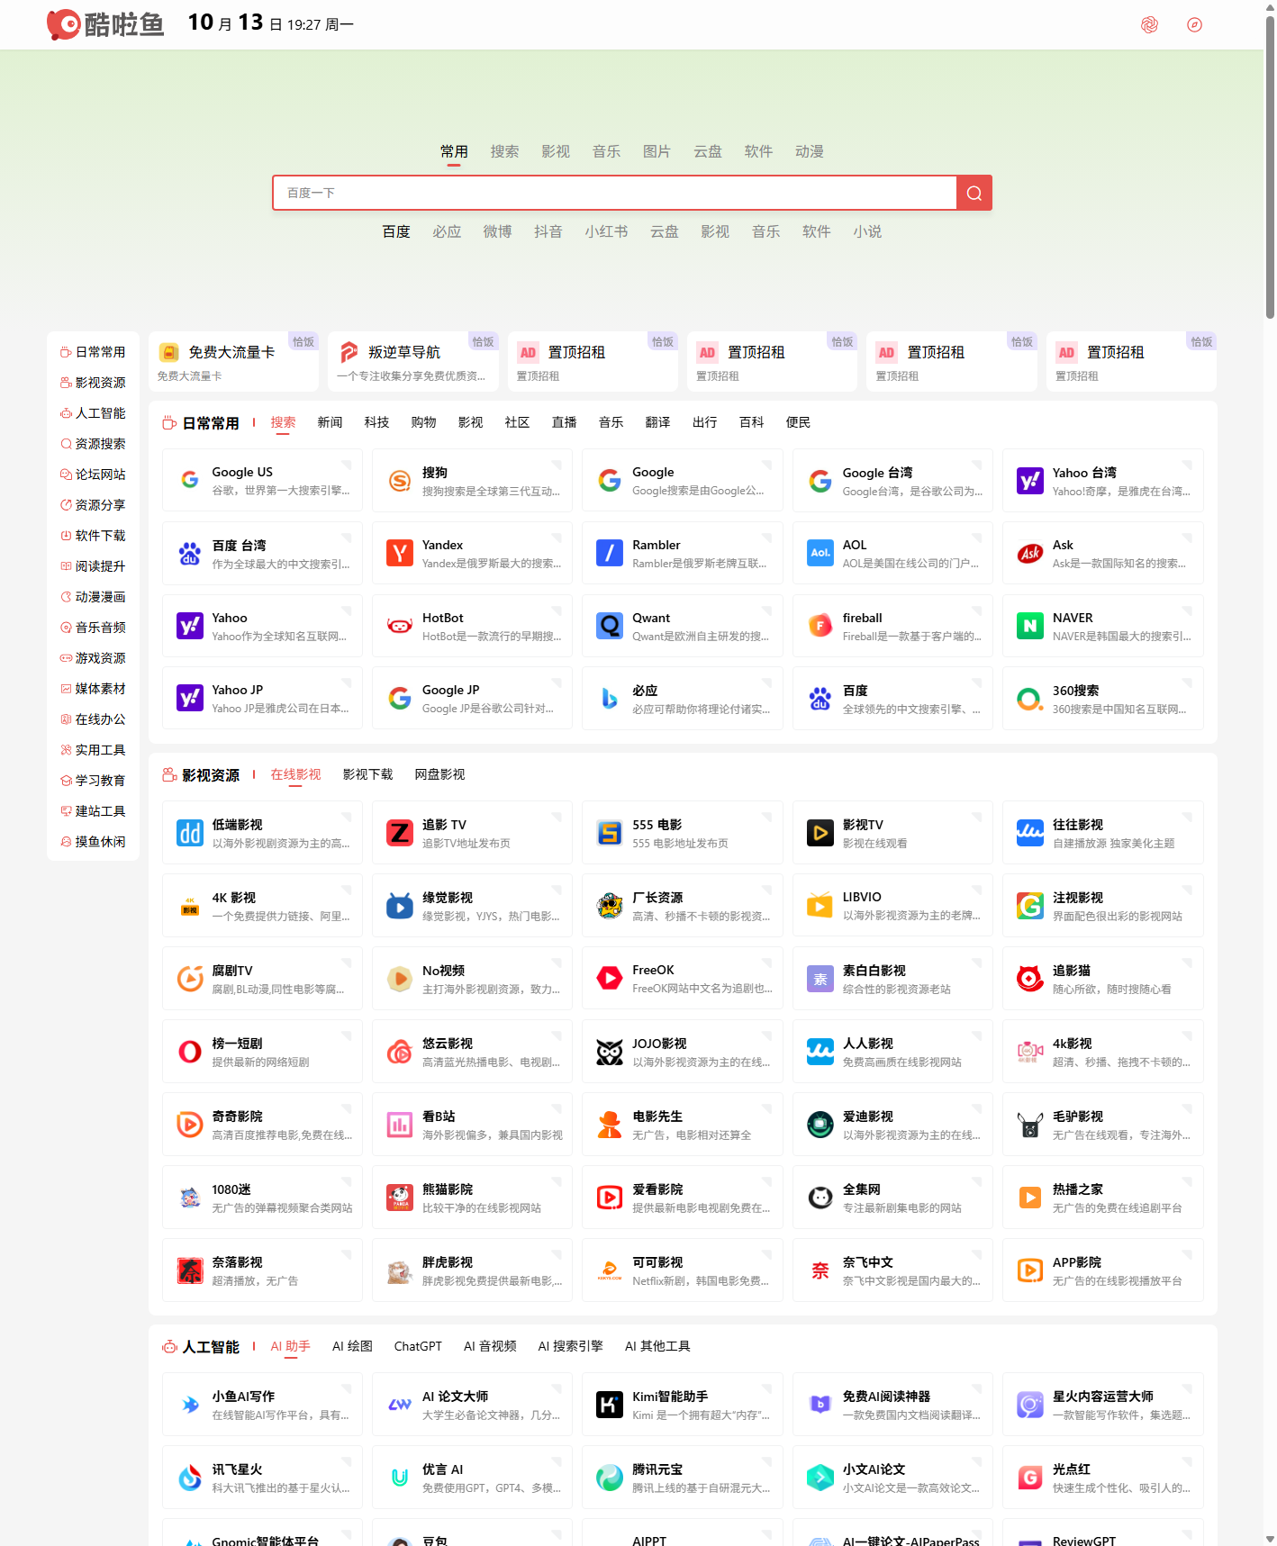The height and width of the screenshot is (1546, 1277).
Task: Click the 日常常用 section heading
Action: coord(211,423)
